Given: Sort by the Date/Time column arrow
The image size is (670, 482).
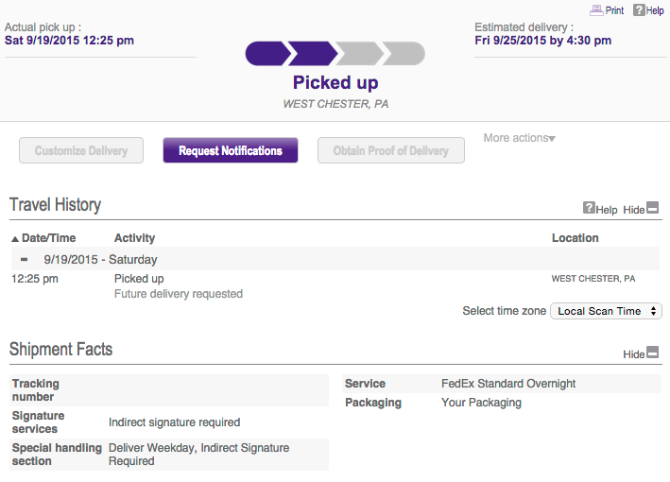Looking at the screenshot, I should pos(15,239).
